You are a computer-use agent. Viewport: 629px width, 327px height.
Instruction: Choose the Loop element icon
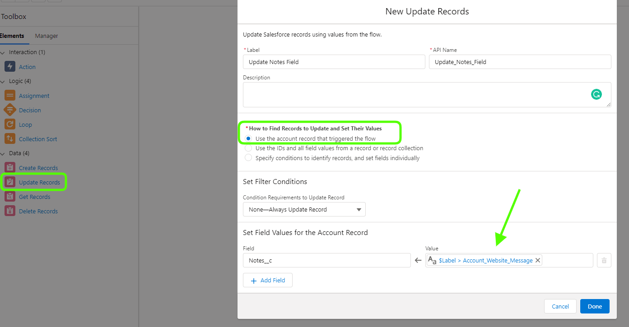[x=9, y=124]
